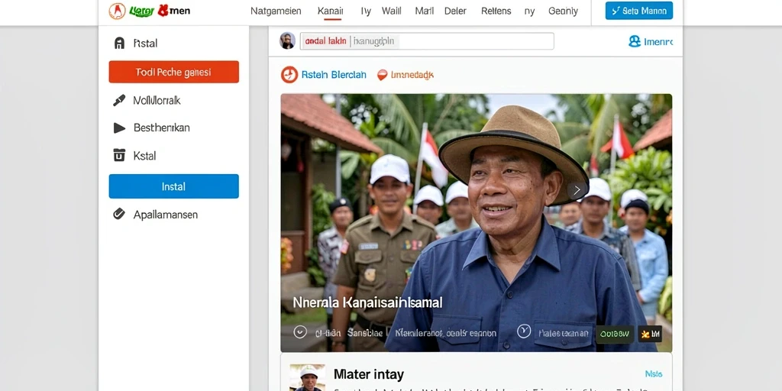Open the Rsteh Bierclan link
This screenshot has height=391, width=782.
pyautogui.click(x=334, y=75)
